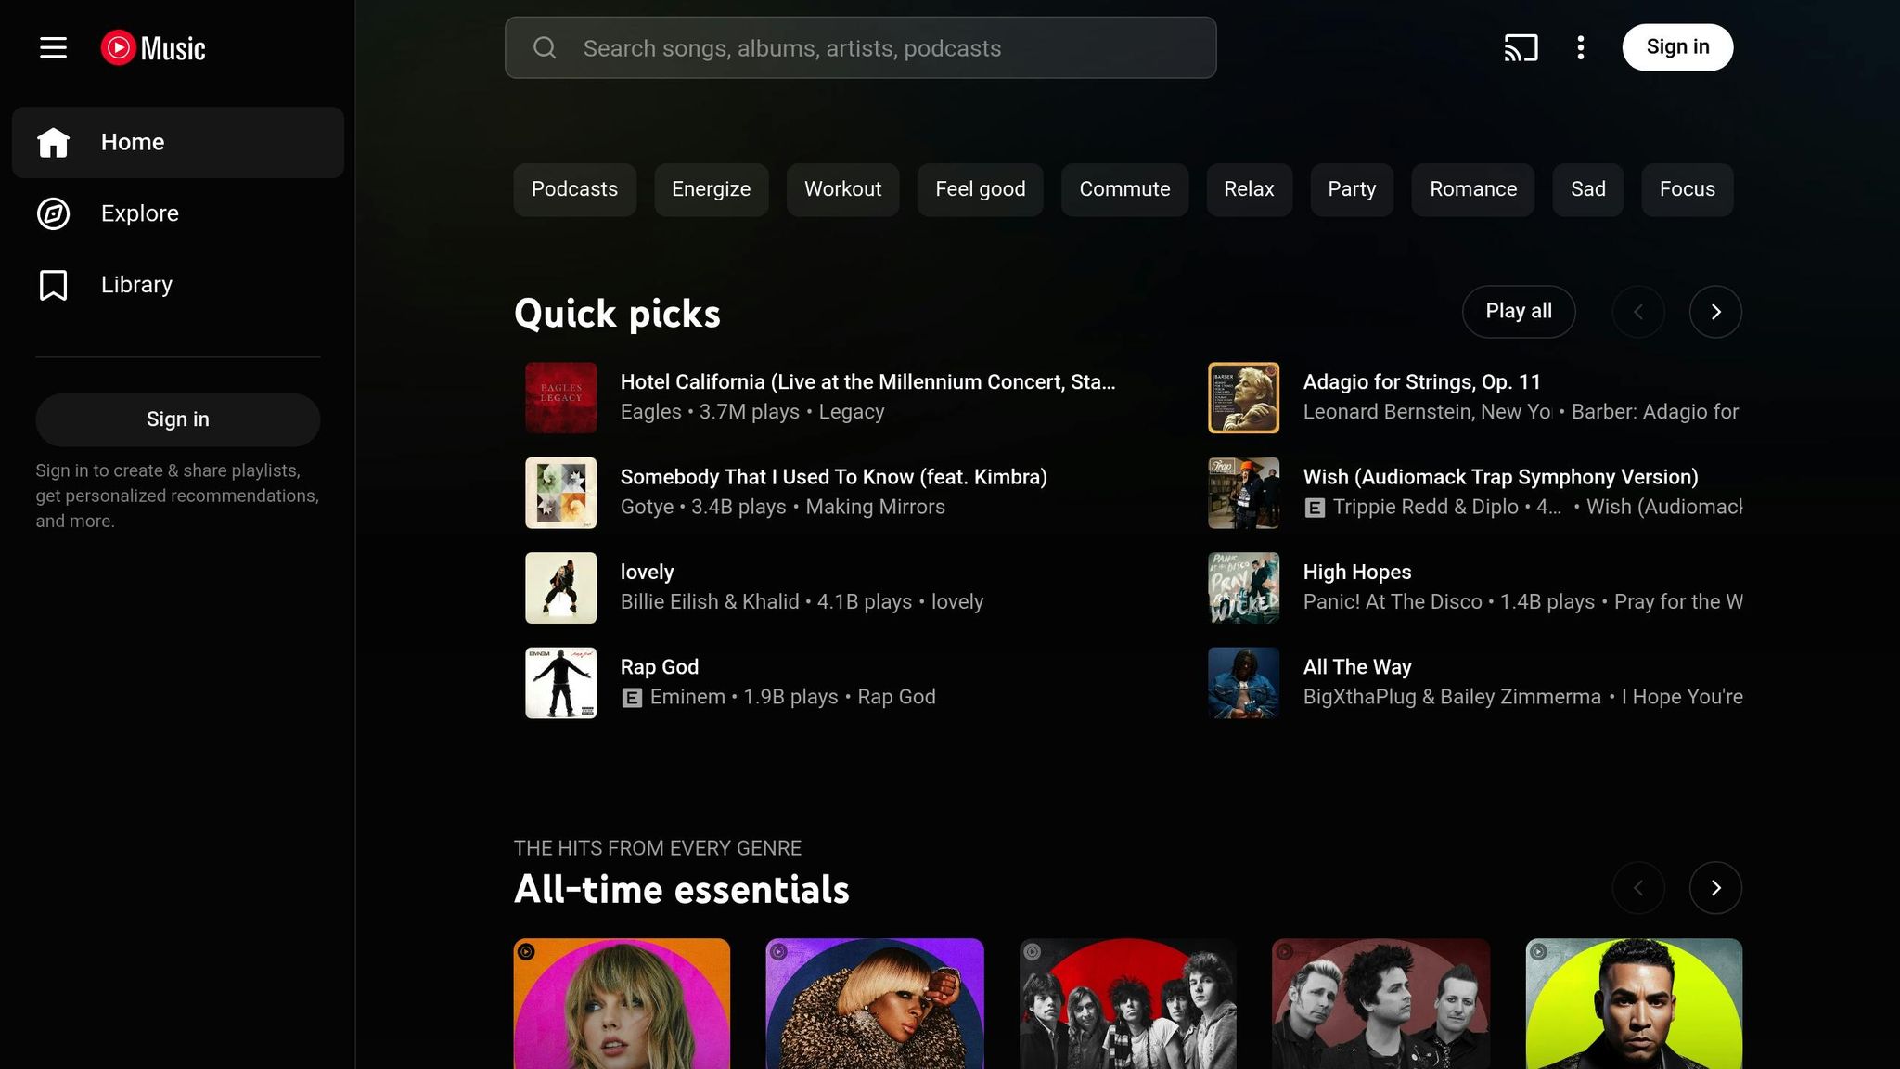
Task: Open Billie Eilish & Khalid artist link
Action: (710, 602)
